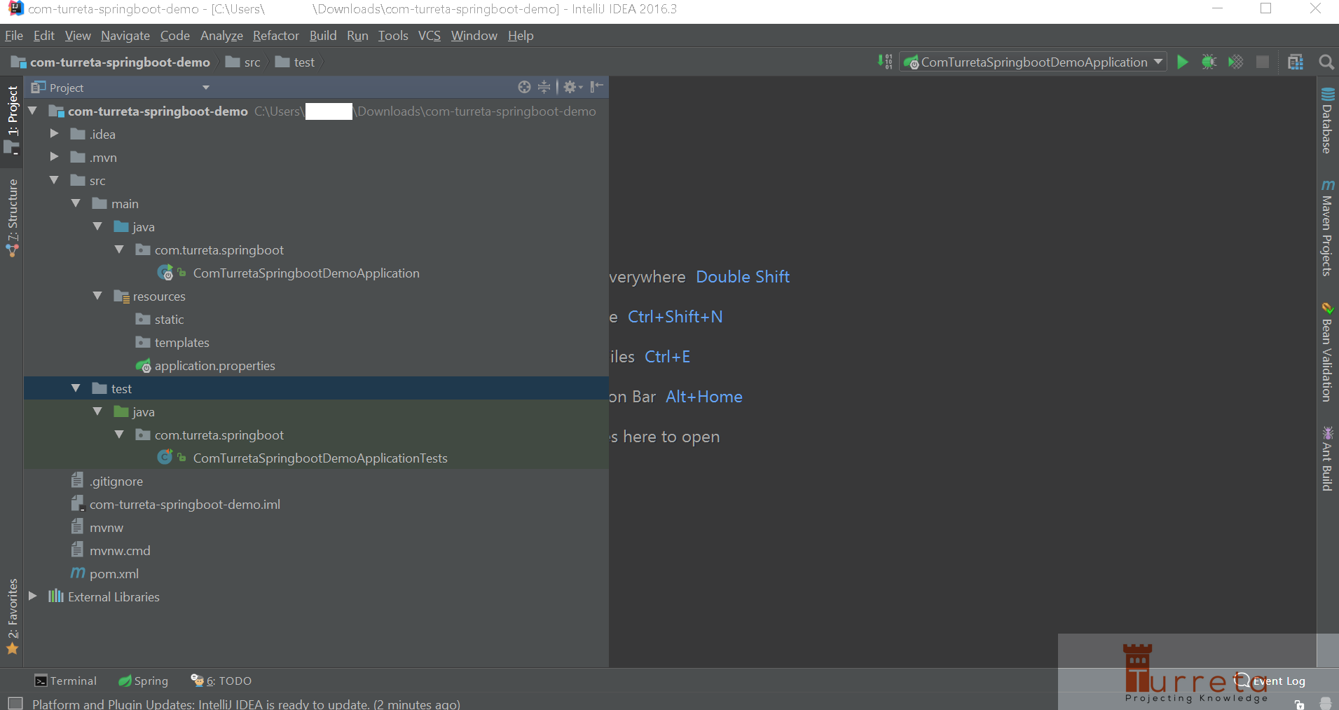Expand the .mvn folder

click(54, 157)
